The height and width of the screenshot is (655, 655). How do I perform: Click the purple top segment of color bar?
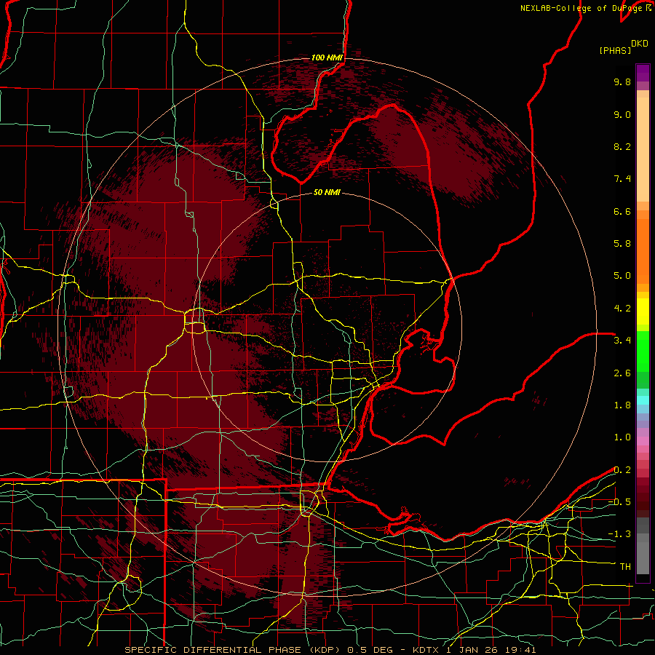point(643,73)
